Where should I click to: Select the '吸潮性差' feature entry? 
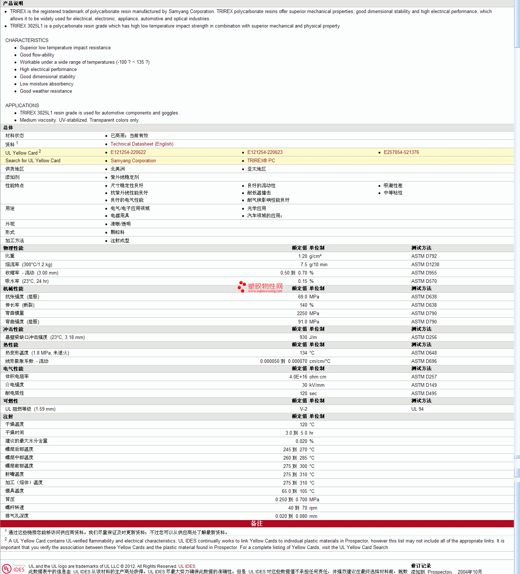point(393,186)
